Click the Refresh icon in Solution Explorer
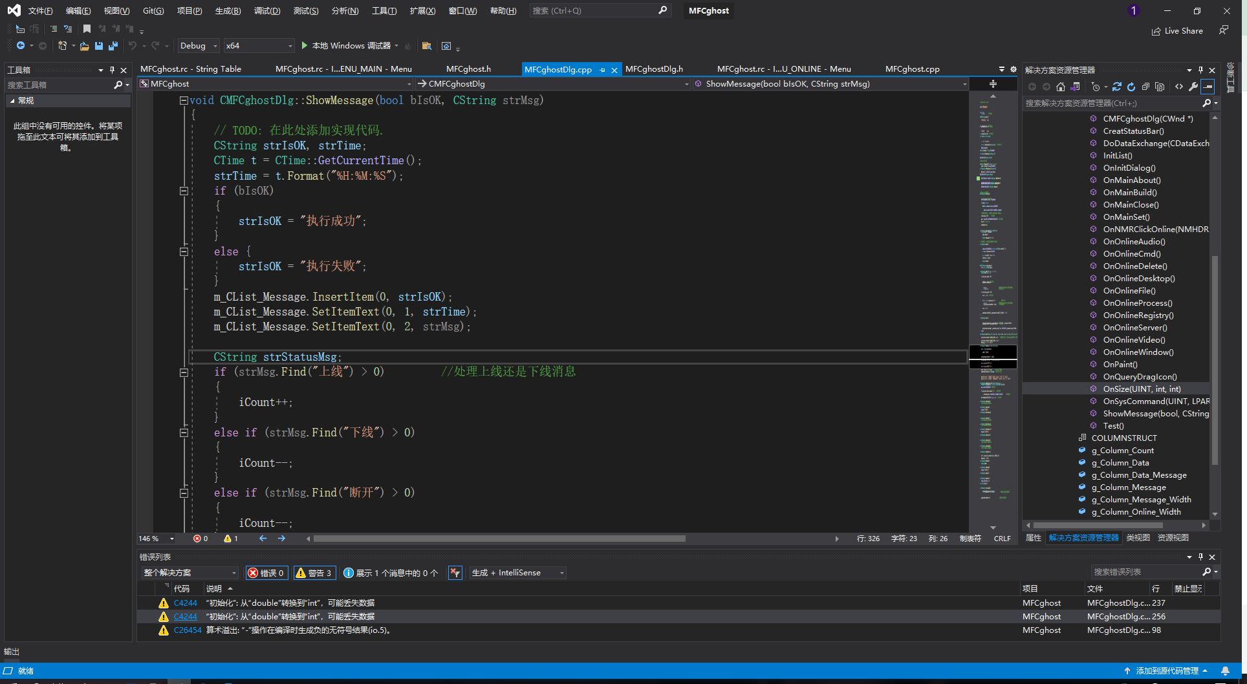The width and height of the screenshot is (1247, 684). [1131, 87]
